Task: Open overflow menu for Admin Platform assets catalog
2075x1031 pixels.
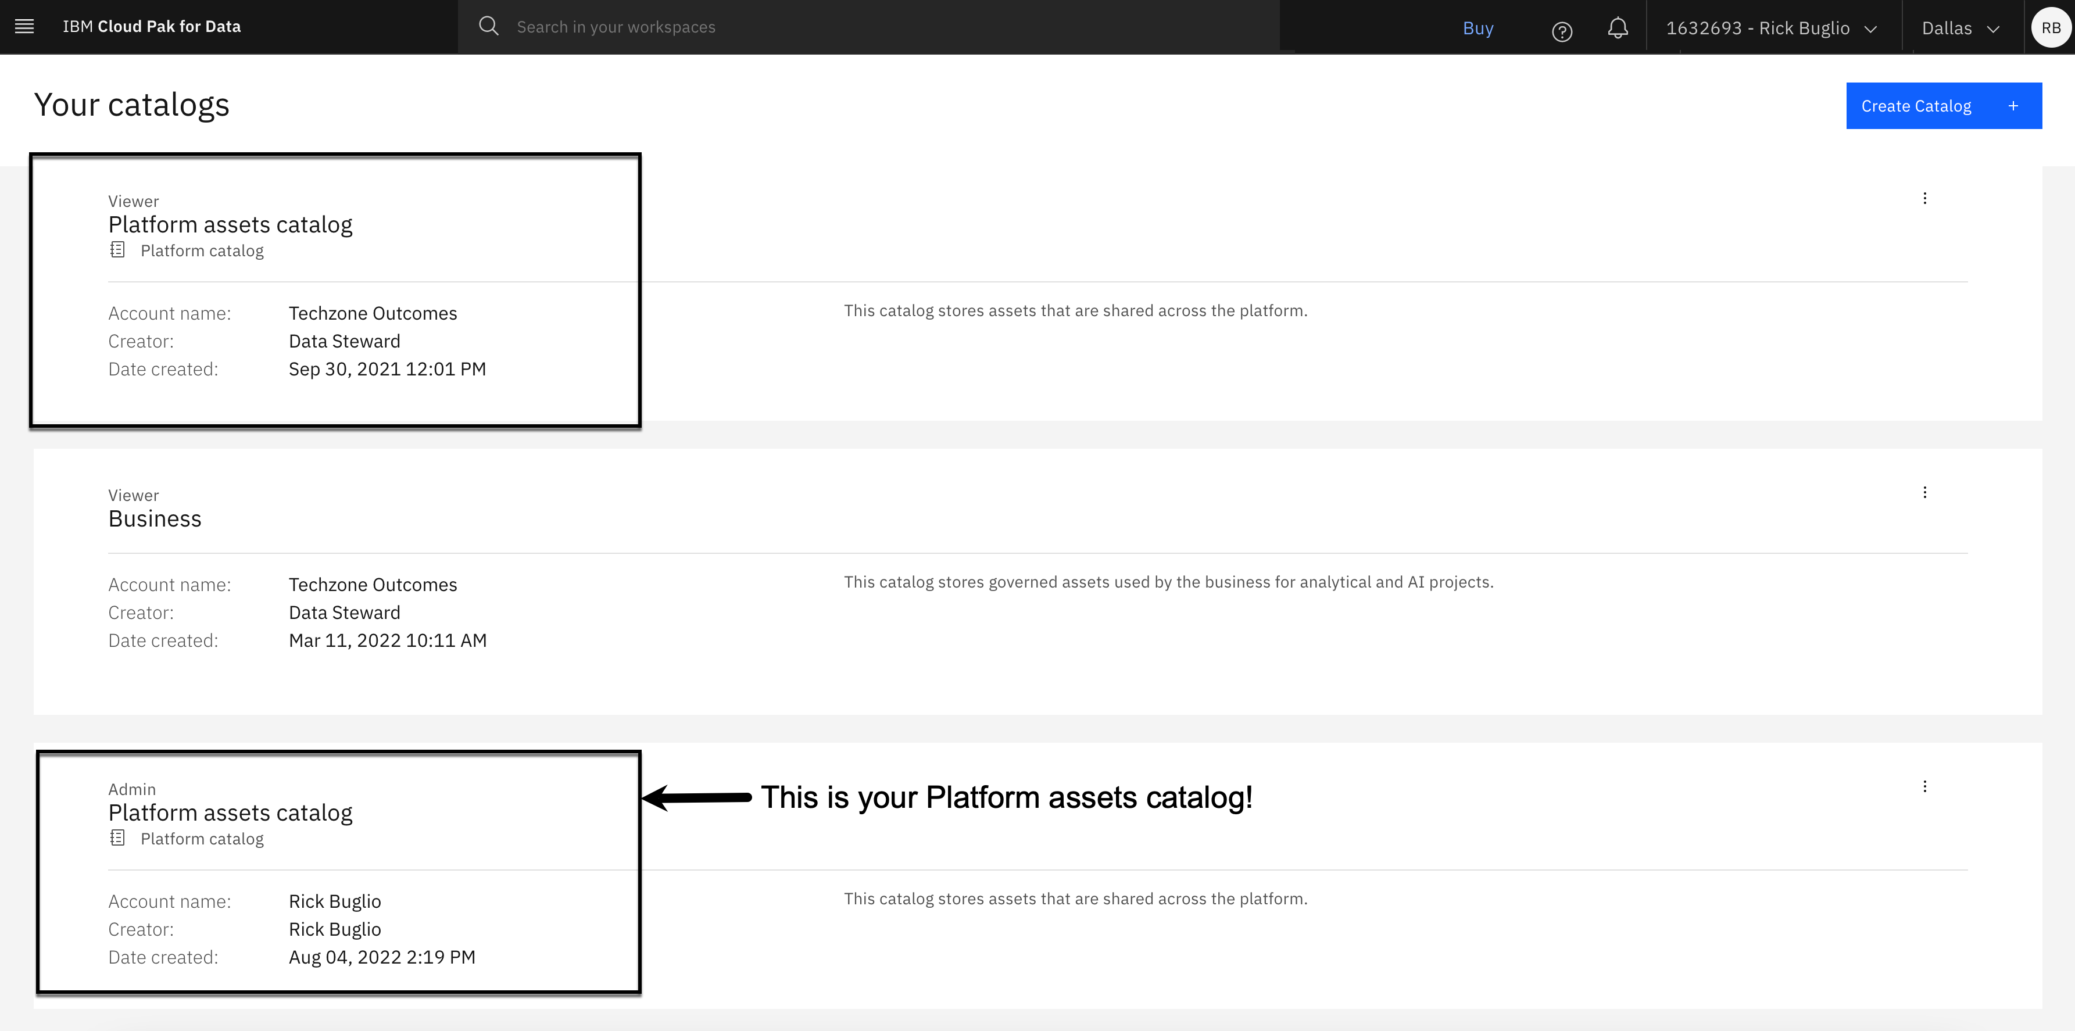Action: click(1924, 786)
